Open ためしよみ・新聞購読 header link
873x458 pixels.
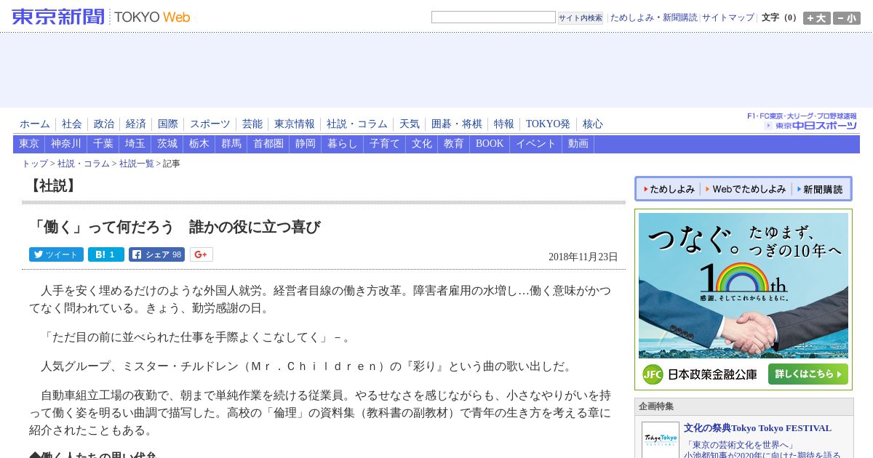(653, 17)
